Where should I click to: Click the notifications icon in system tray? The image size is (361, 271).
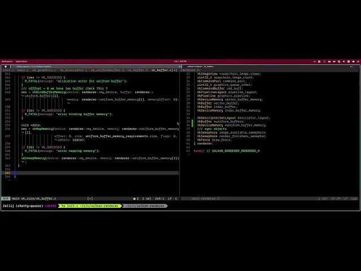point(353,62)
